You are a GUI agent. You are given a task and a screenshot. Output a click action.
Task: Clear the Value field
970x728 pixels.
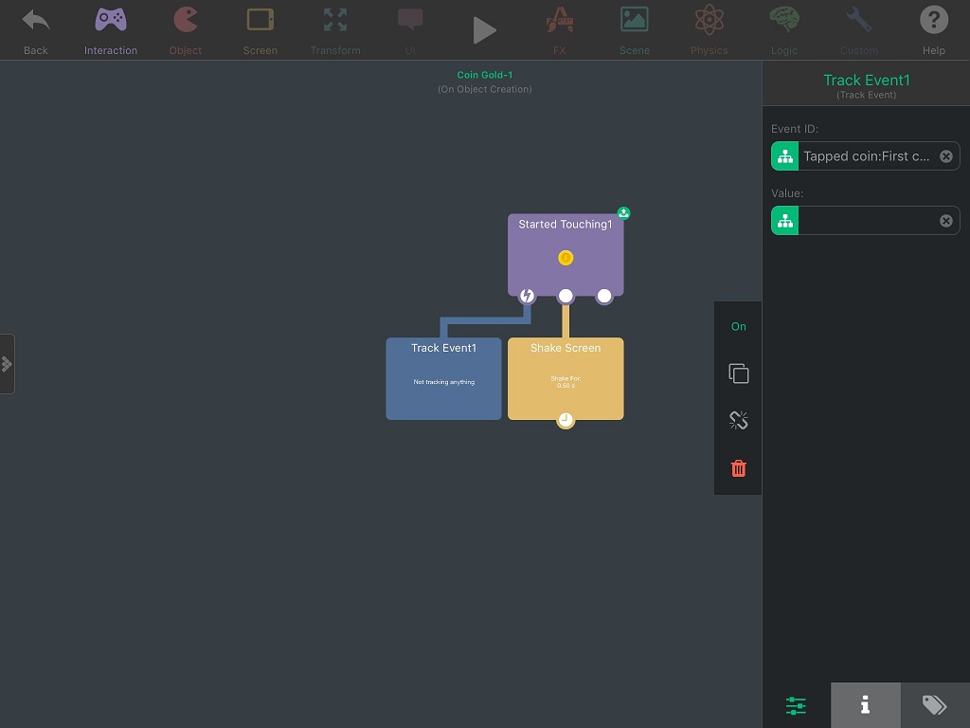(x=945, y=221)
